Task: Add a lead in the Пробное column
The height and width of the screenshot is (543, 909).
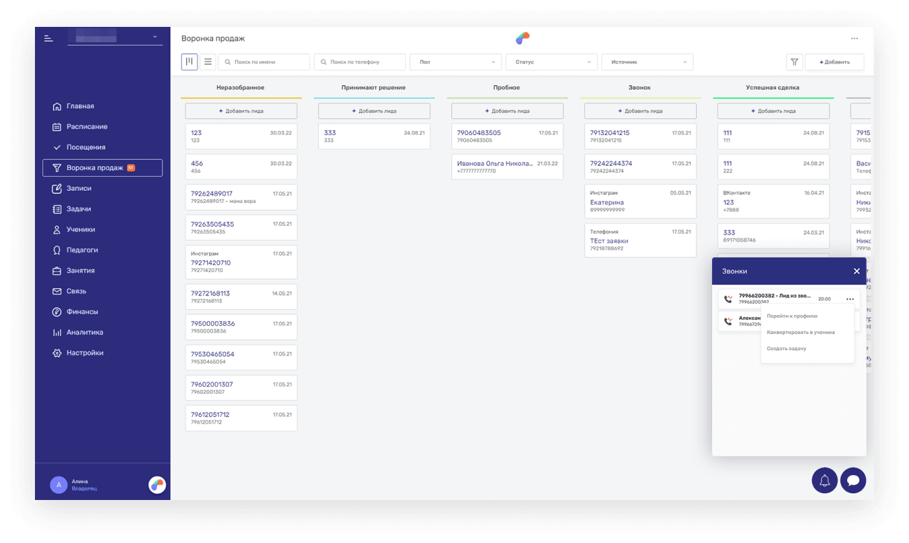Action: tap(508, 111)
